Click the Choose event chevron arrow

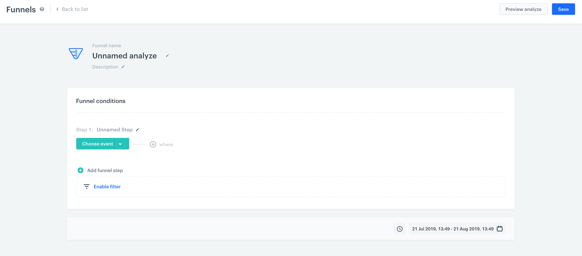120,144
